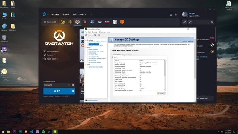Collapse the Video tree node

(x=86, y=64)
